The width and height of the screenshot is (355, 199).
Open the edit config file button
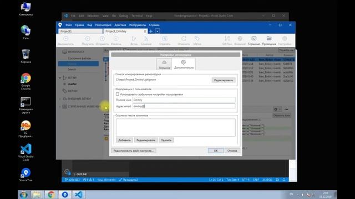click(x=134, y=151)
